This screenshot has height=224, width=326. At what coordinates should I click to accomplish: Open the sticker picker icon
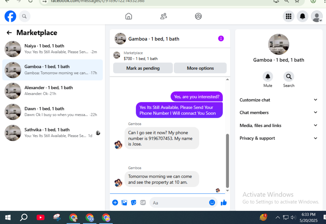click(x=134, y=202)
